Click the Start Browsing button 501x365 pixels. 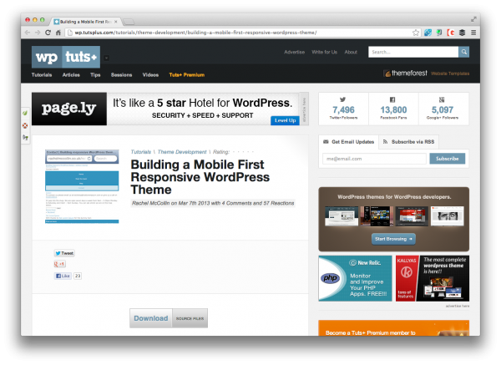(x=393, y=239)
